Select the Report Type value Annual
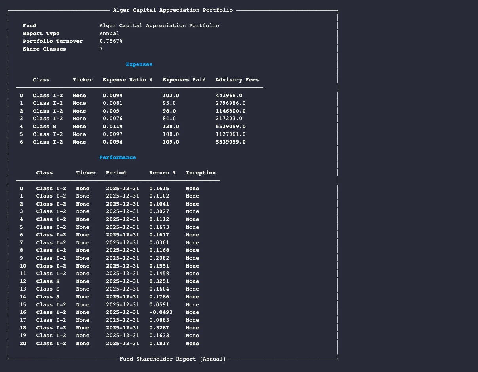Viewport: 478px width, 372px height. click(x=109, y=34)
